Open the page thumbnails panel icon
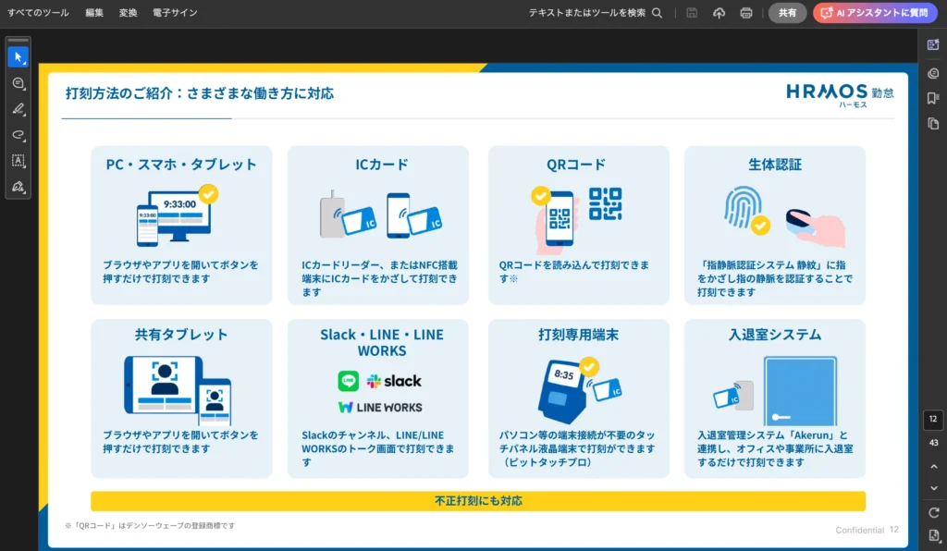Screen dimensions: 947x551 pos(933,124)
